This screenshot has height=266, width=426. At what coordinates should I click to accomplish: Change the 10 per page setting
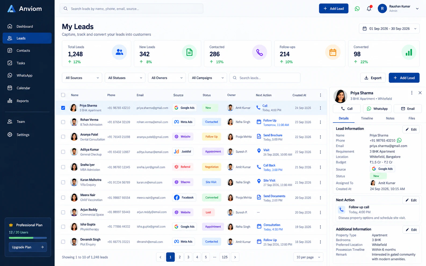point(308,257)
